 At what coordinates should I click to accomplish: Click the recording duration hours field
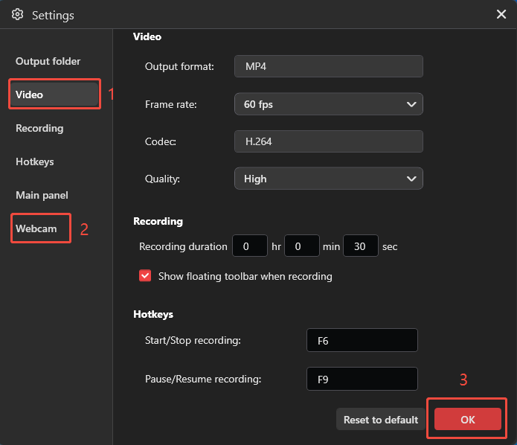click(250, 246)
